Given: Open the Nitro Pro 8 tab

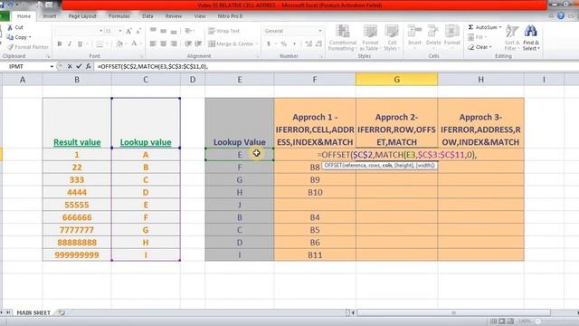Looking at the screenshot, I should [230, 16].
